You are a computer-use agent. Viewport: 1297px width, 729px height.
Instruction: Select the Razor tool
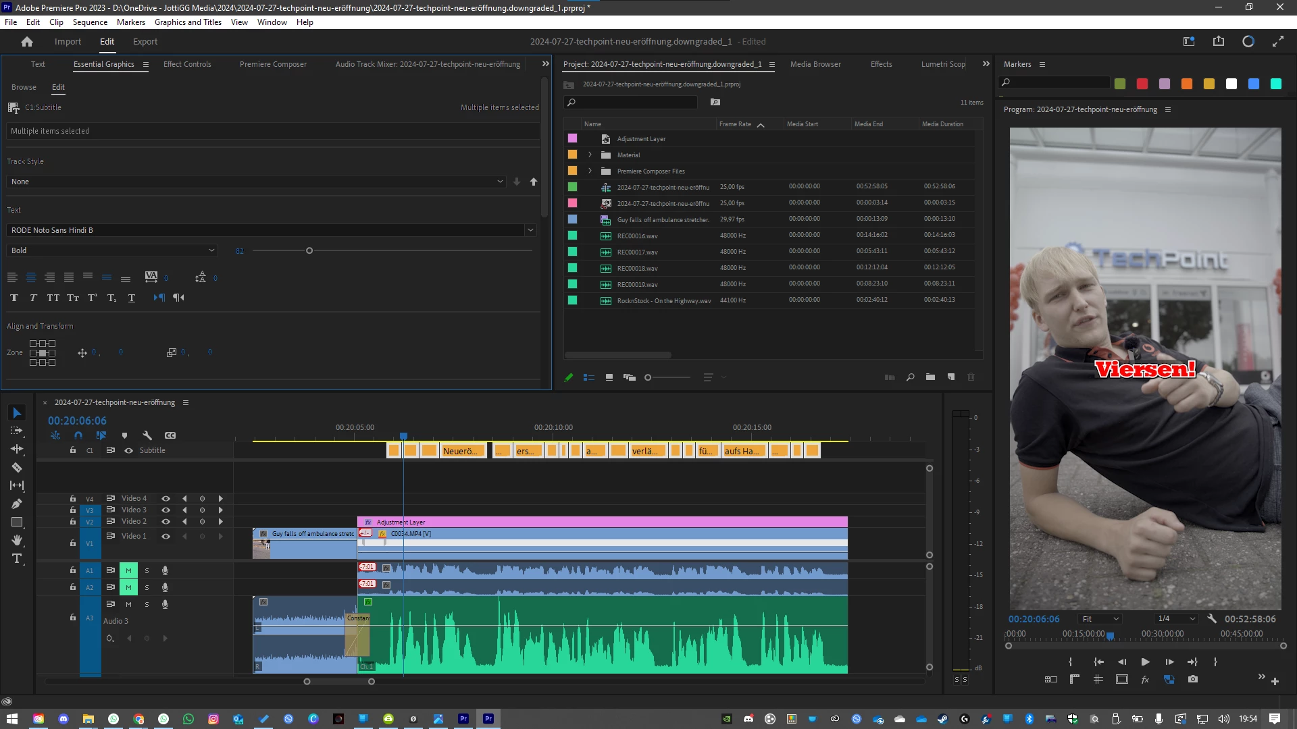click(x=17, y=467)
